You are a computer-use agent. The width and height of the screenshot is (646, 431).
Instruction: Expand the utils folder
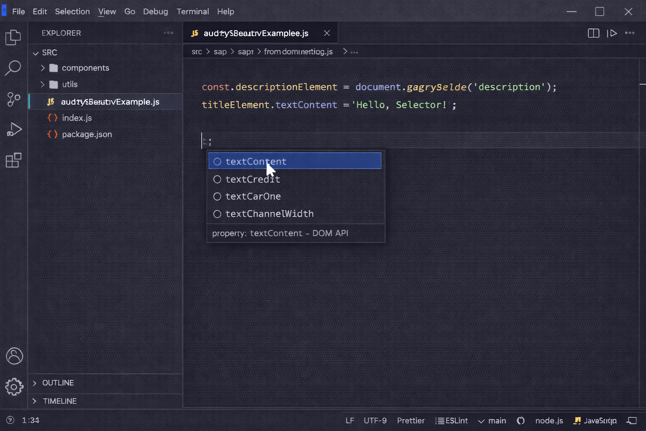(42, 84)
